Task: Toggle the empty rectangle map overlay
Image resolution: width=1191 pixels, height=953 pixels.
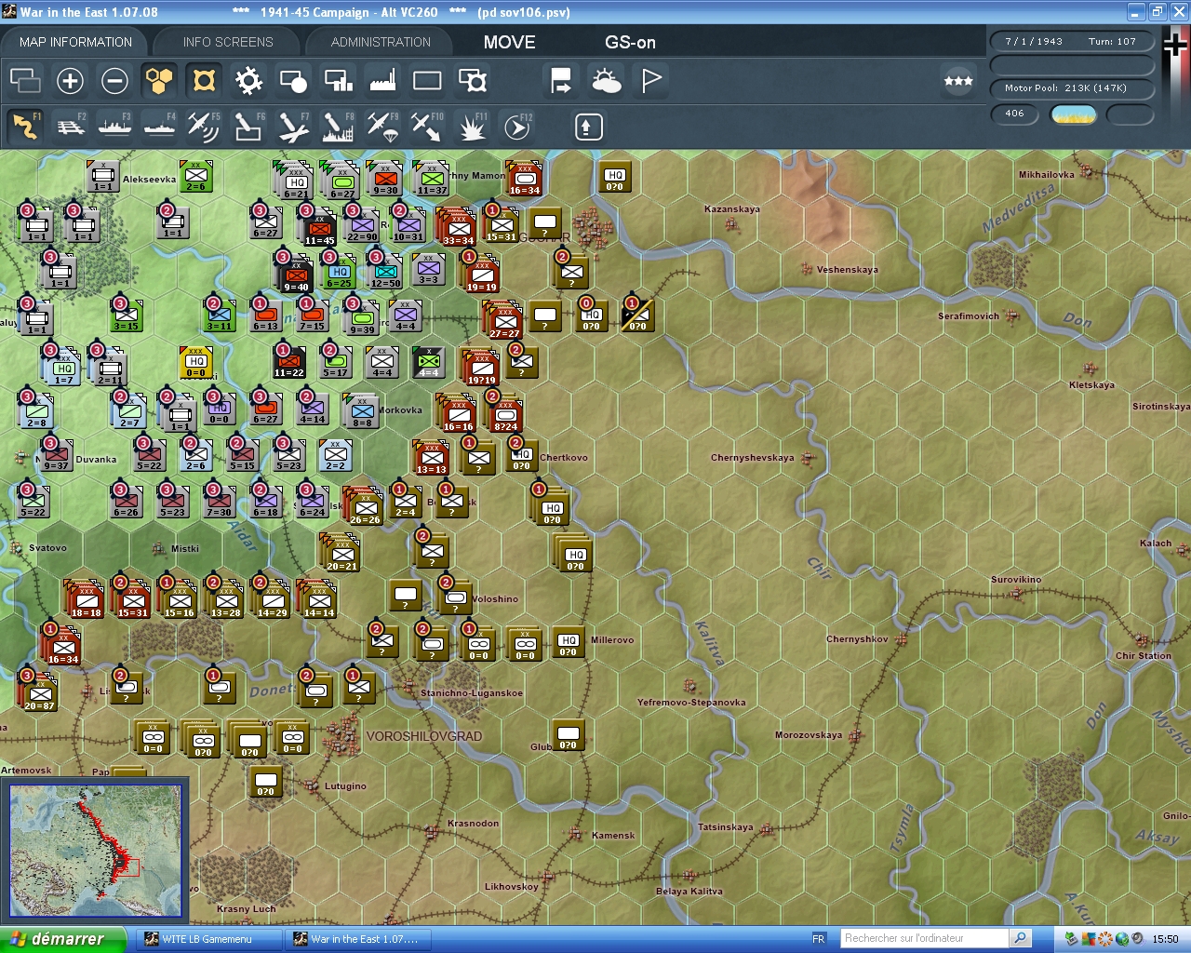Action: point(427,81)
